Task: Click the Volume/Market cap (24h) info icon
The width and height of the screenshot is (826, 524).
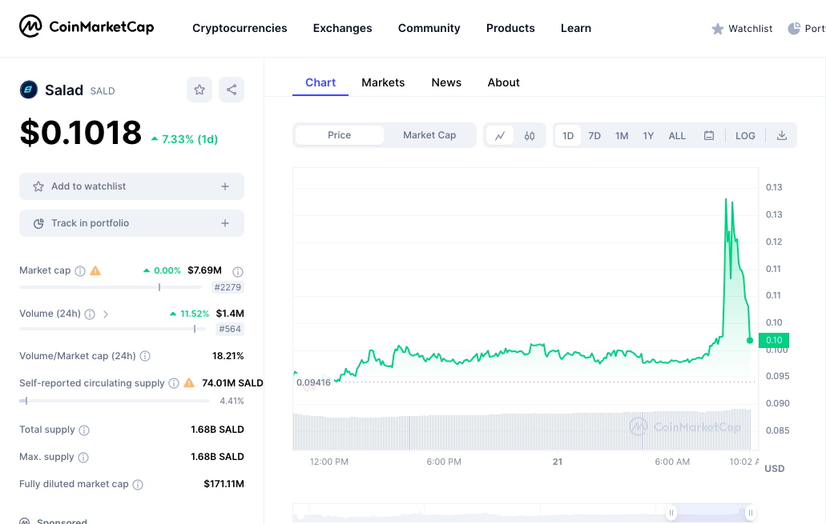Action: 145,356
